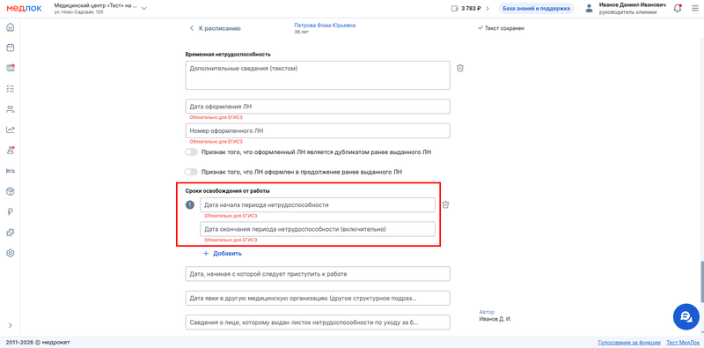704x348 pixels.
Task: Go back via К расписанию link
Action: (x=215, y=28)
